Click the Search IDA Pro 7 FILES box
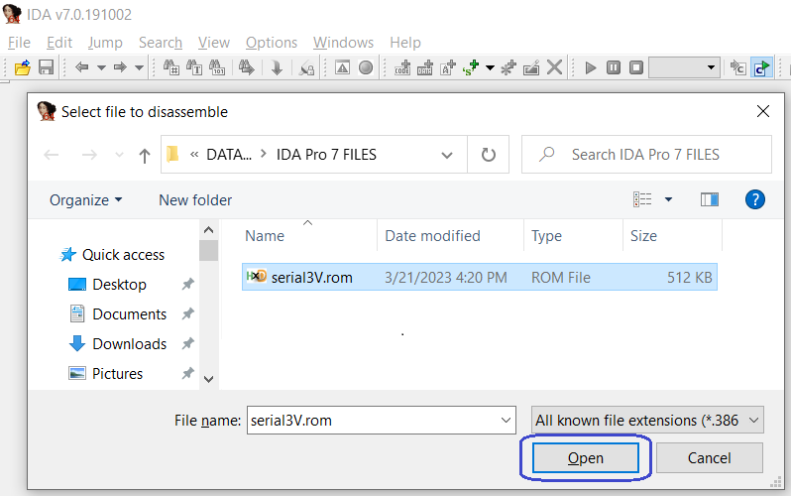The width and height of the screenshot is (791, 496). point(646,155)
